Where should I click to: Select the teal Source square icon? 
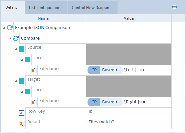pos(22,49)
